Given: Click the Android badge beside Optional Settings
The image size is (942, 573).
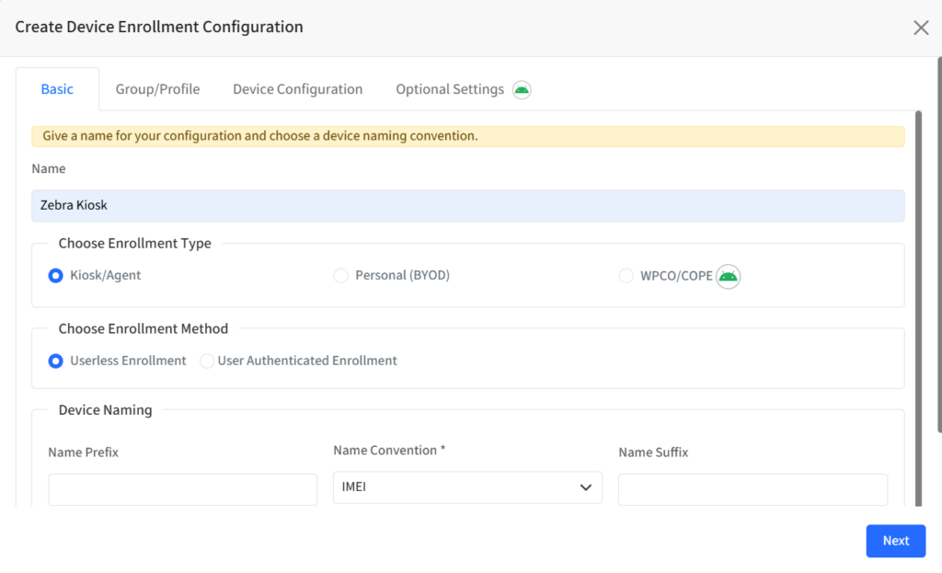Looking at the screenshot, I should click(521, 89).
